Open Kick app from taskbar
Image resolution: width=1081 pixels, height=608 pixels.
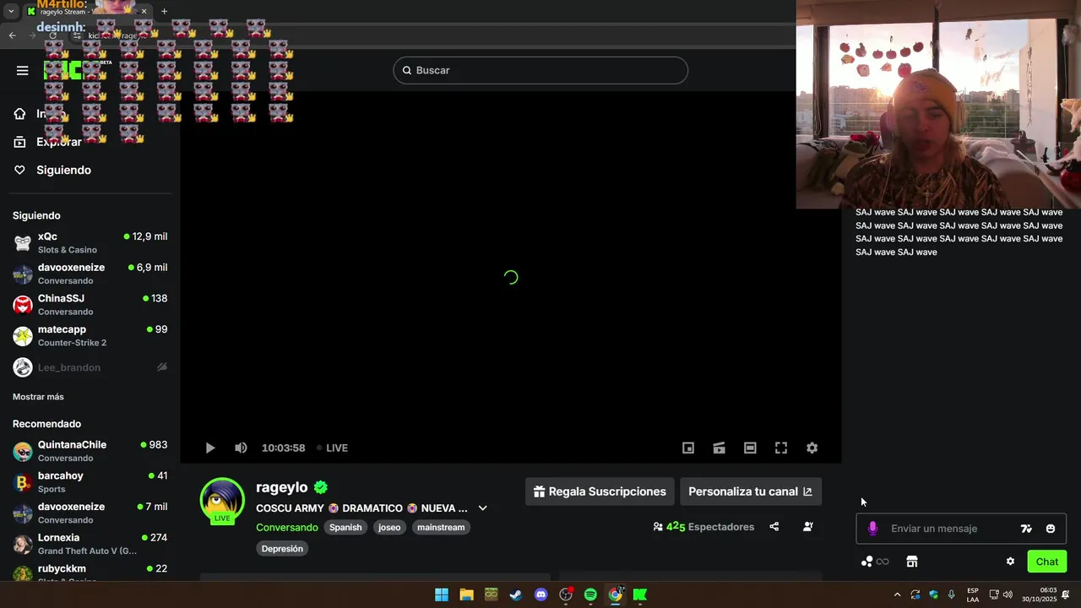(640, 594)
